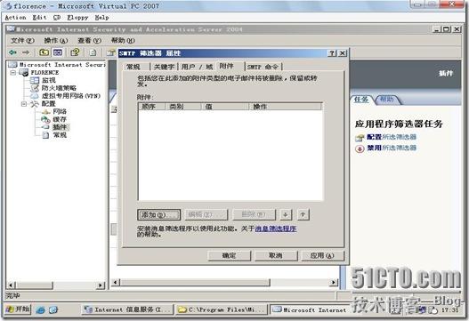Switch to the 附件 tab
Screen dimensions: 469x321
click(x=226, y=66)
